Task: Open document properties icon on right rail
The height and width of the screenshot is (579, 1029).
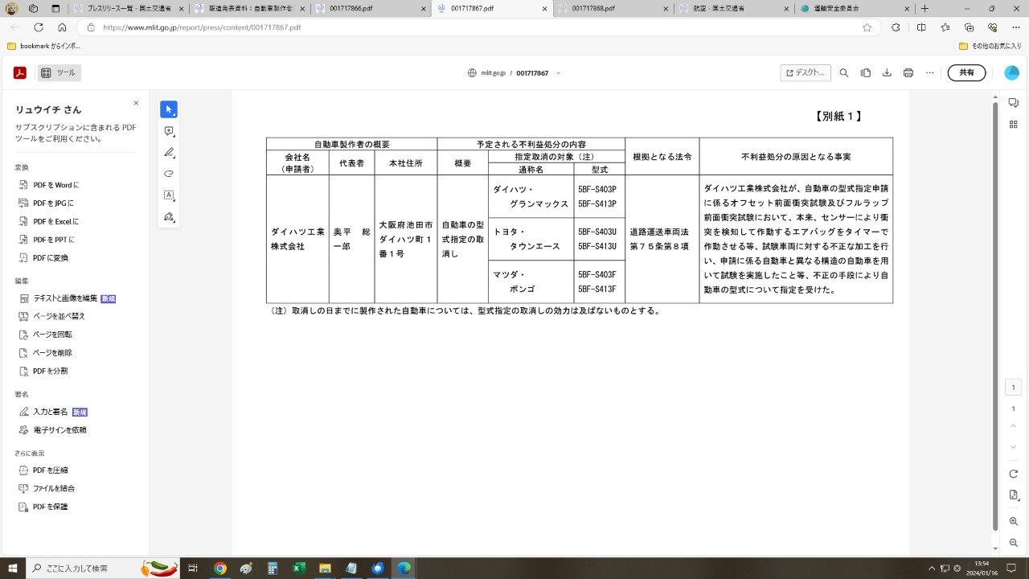Action: 1013,495
